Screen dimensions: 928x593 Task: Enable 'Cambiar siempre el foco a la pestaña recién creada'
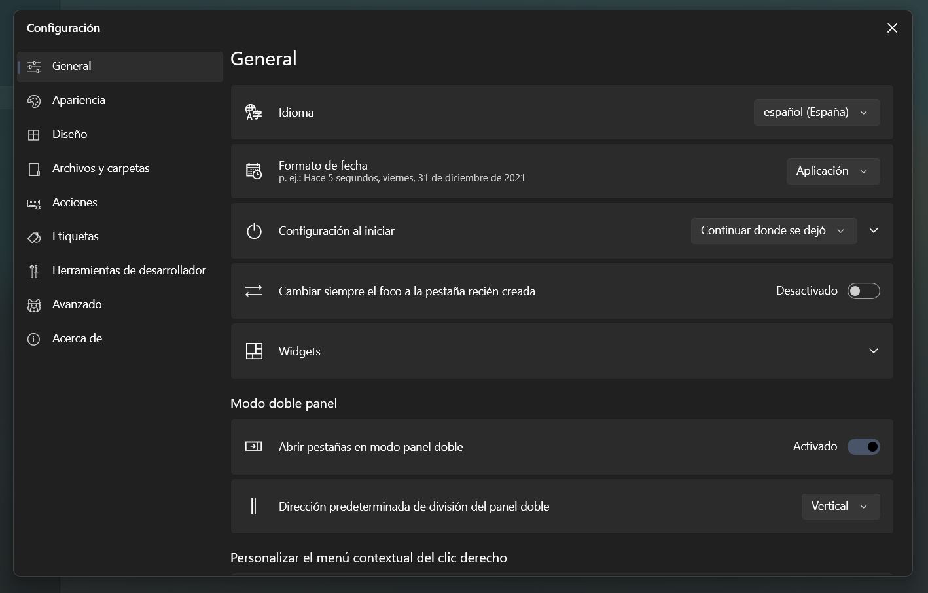[x=863, y=291]
